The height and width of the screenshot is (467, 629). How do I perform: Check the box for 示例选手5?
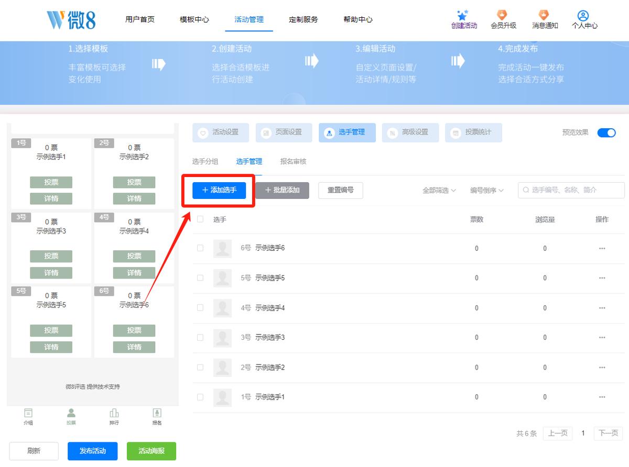[x=200, y=278]
